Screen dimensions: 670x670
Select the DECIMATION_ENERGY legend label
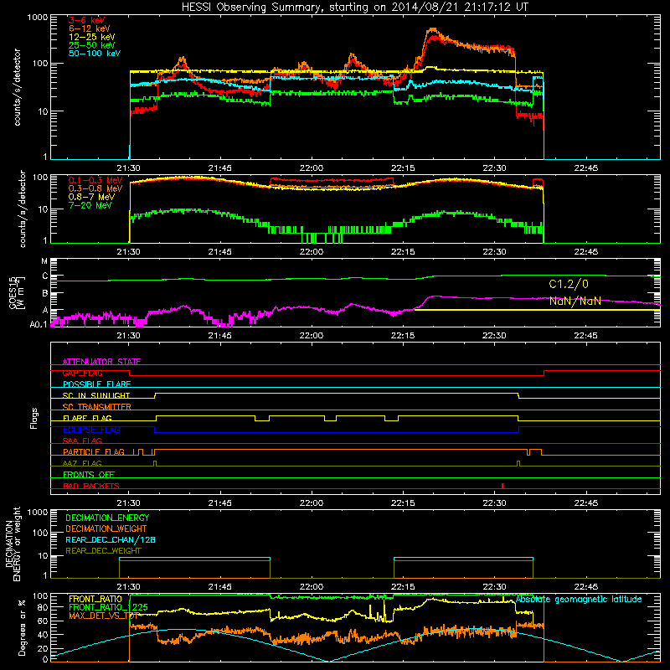pyautogui.click(x=107, y=518)
